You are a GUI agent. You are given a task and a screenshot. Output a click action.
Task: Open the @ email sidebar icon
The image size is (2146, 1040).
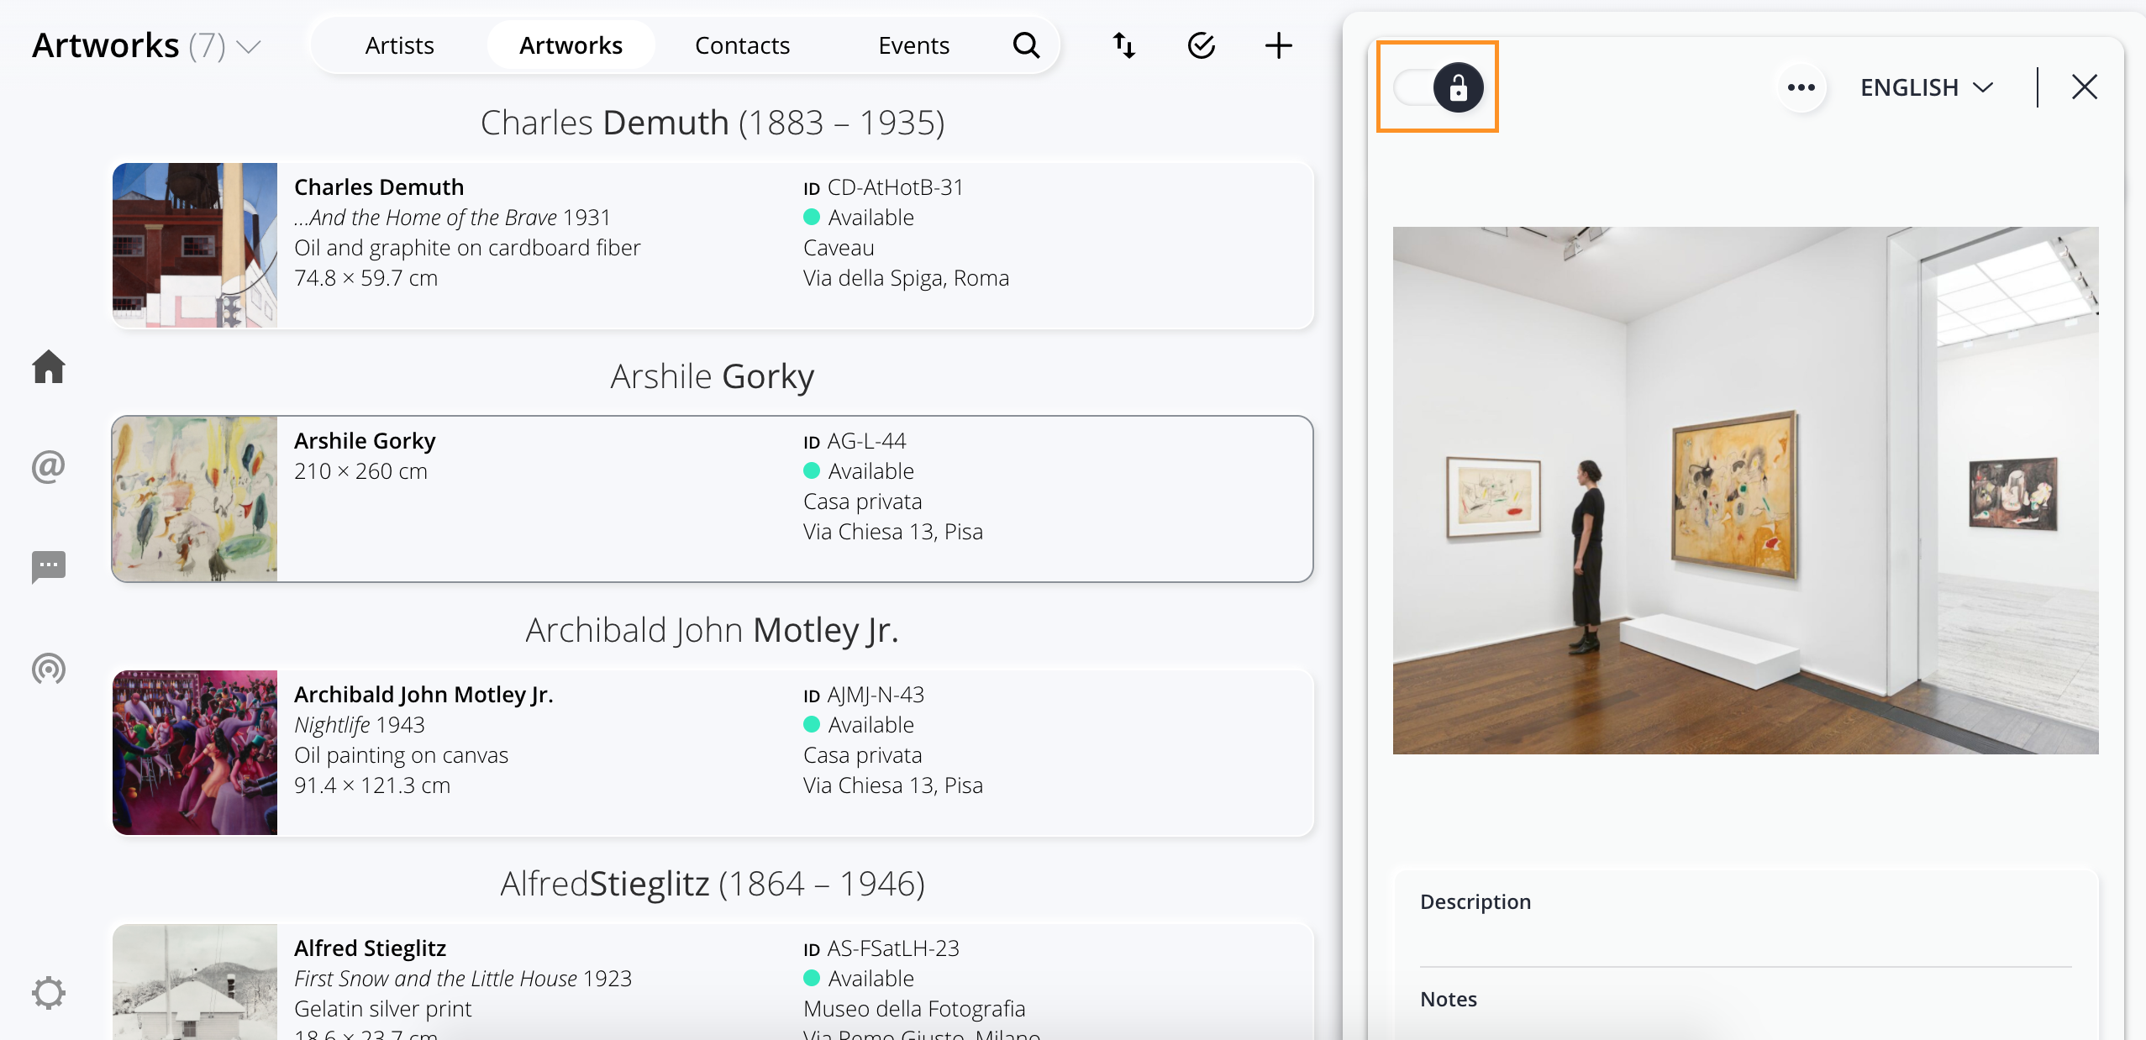(x=49, y=466)
